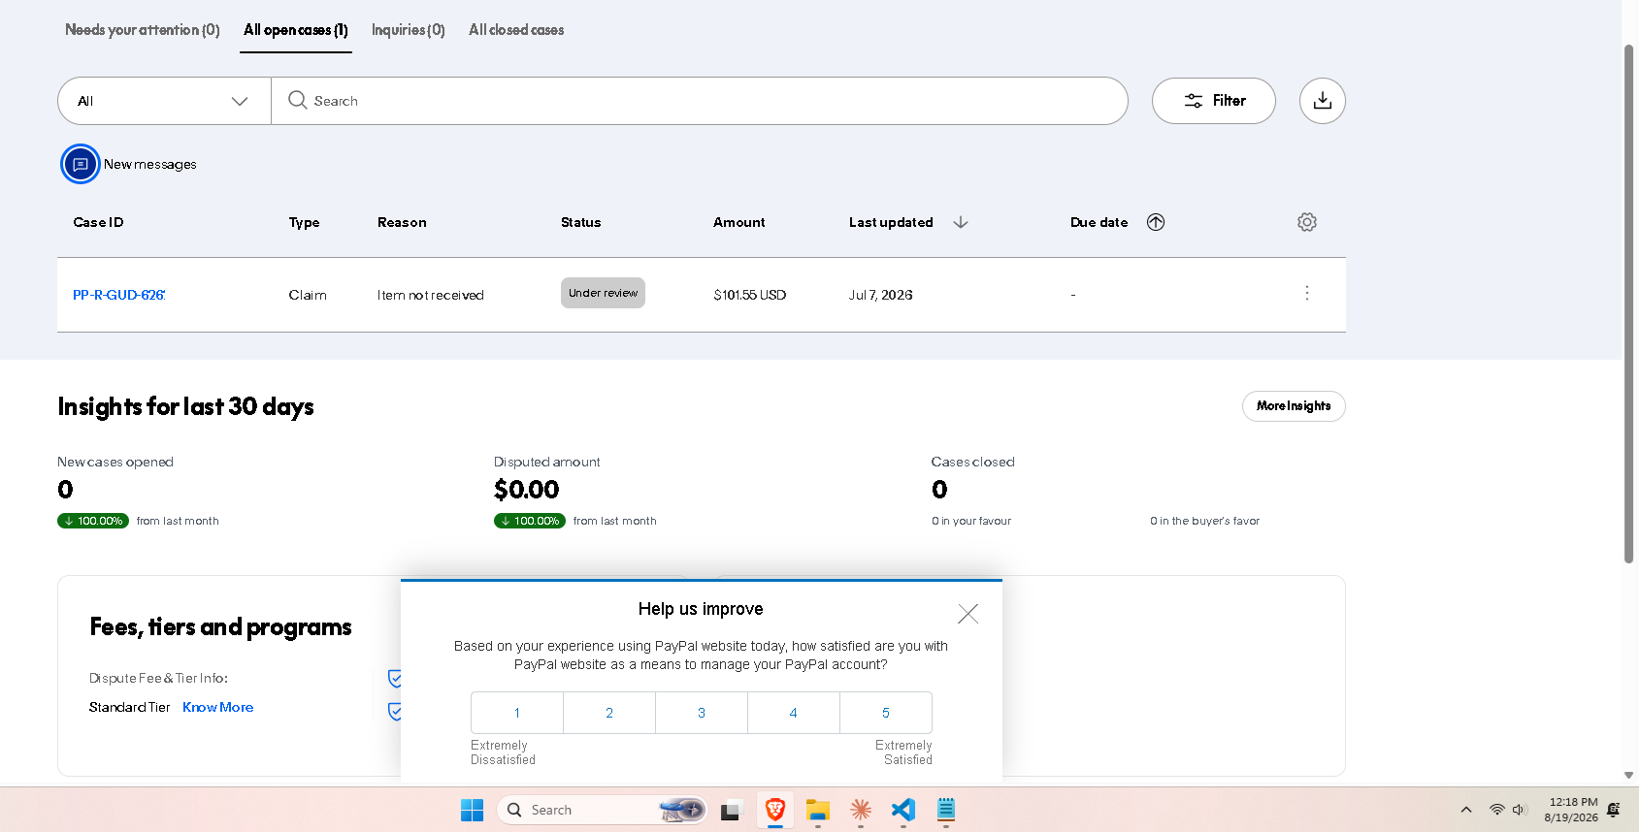
Task: Close the Help us improve survey
Action: pyautogui.click(x=967, y=614)
